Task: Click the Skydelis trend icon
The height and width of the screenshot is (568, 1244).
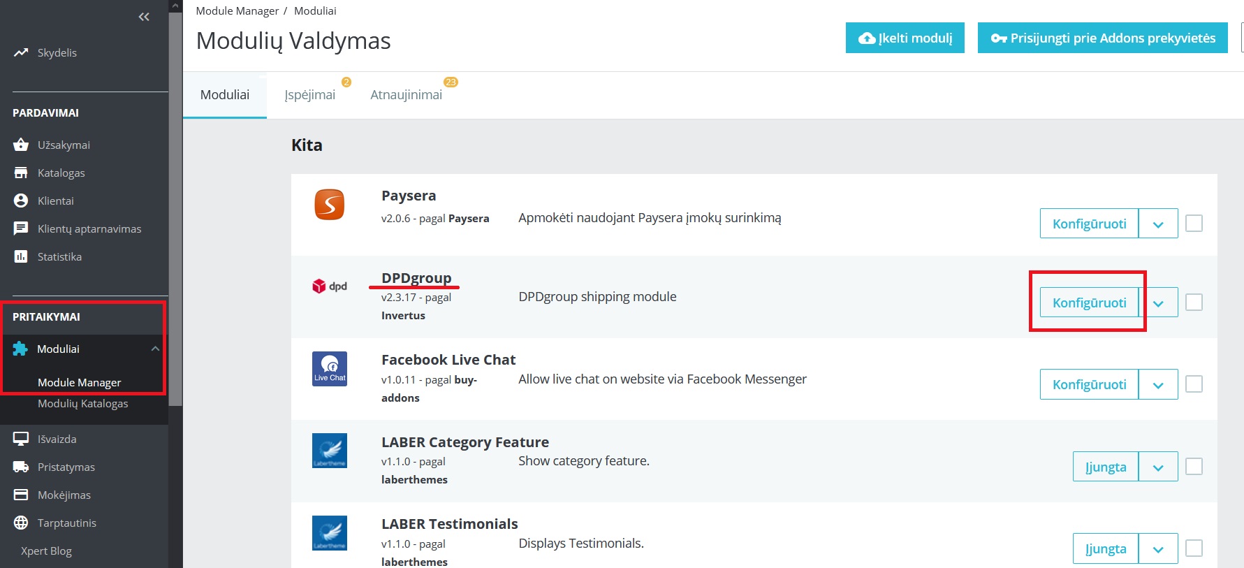Action: [21, 52]
